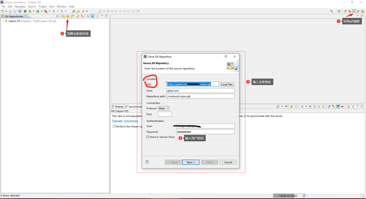
Task: Click the Next > button
Action: [191, 162]
